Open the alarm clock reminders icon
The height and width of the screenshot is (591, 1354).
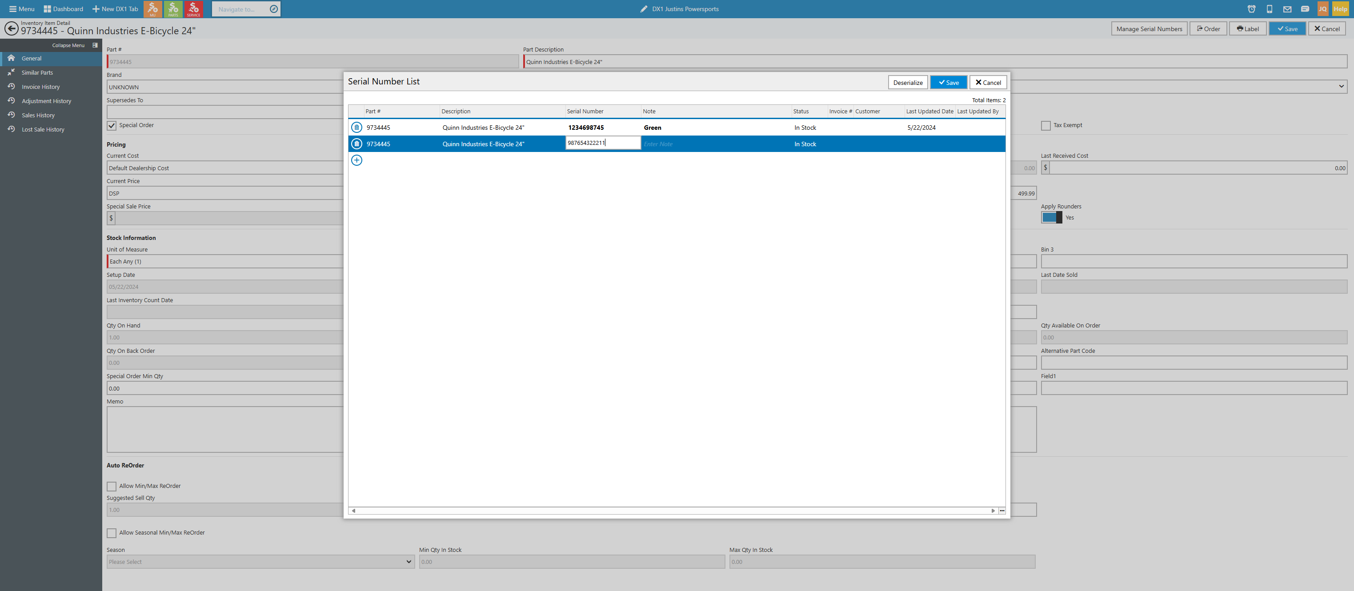(1251, 9)
